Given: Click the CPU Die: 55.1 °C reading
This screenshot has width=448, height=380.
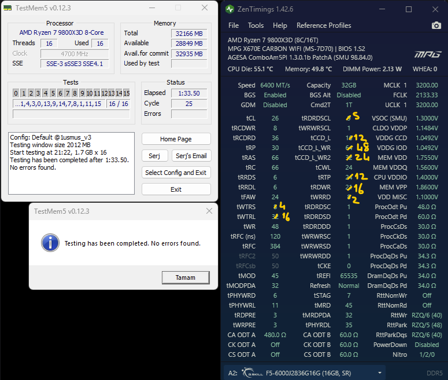Looking at the screenshot, I should [250, 69].
